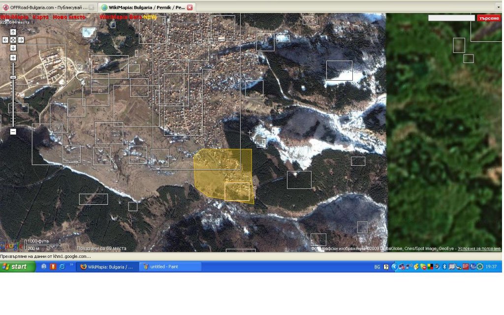The image size is (504, 315).
Task: Click the round green tray icon by the clock
Action: pos(480,267)
